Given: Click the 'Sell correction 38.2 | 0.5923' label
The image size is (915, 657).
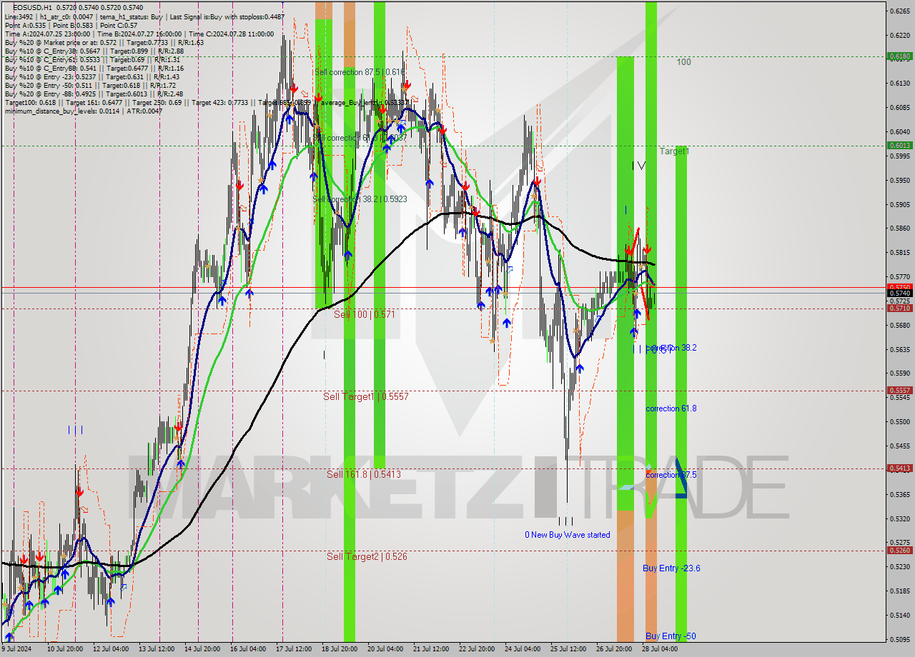Looking at the screenshot, I should pyautogui.click(x=360, y=199).
